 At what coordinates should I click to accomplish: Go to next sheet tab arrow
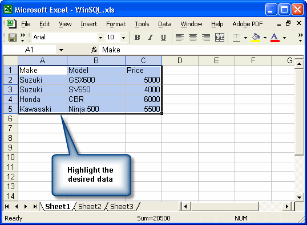(x=26, y=206)
